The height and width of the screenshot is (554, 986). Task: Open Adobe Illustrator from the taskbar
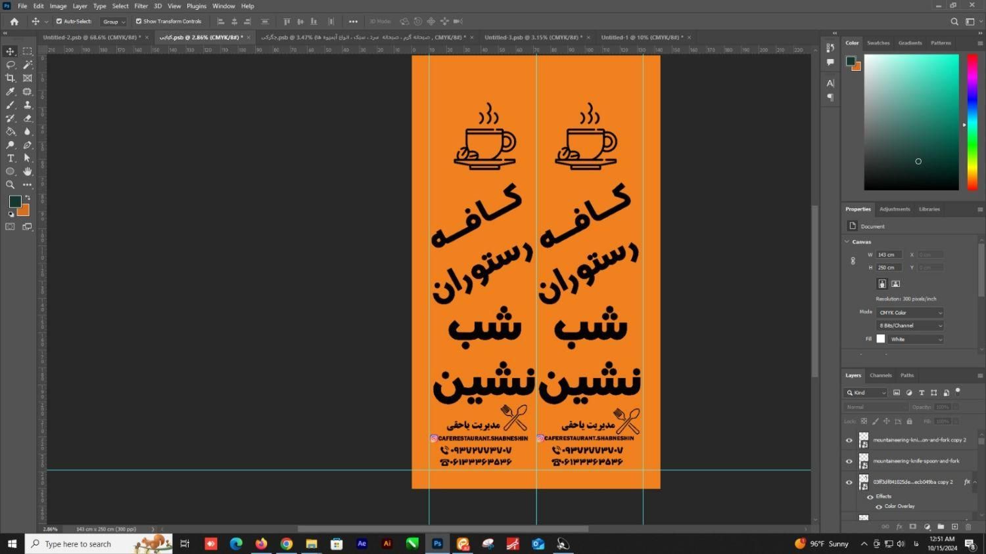387,543
